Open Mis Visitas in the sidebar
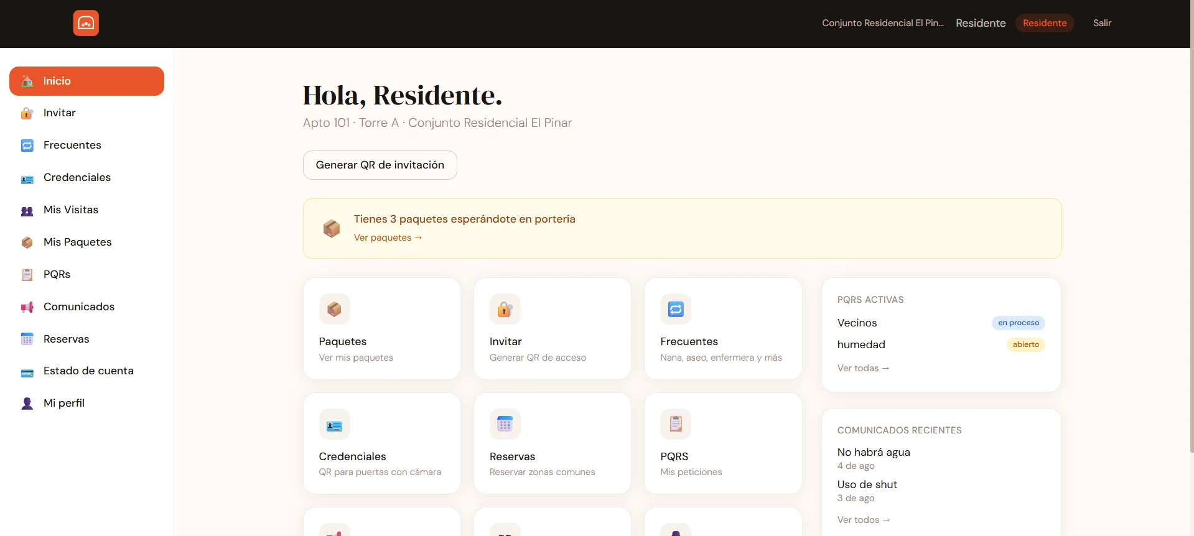This screenshot has height=536, width=1194. [x=86, y=210]
